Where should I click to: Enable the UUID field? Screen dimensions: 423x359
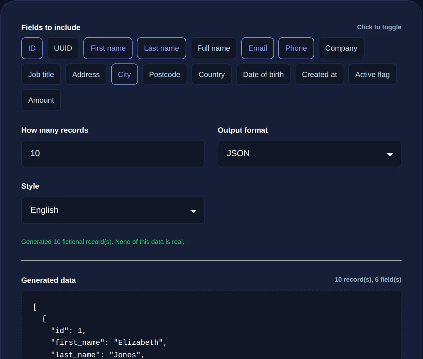(x=63, y=48)
